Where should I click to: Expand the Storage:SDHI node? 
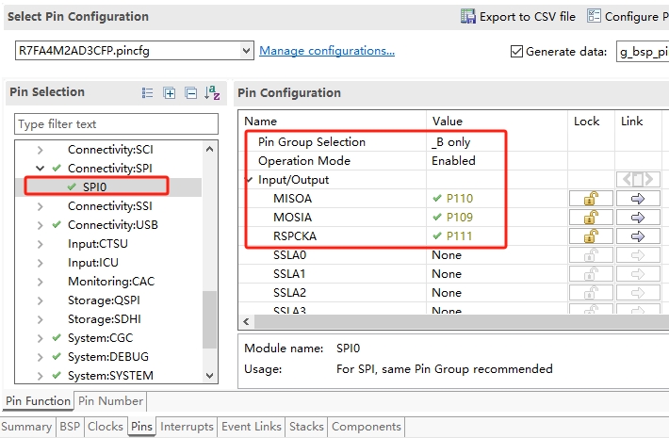click(41, 319)
